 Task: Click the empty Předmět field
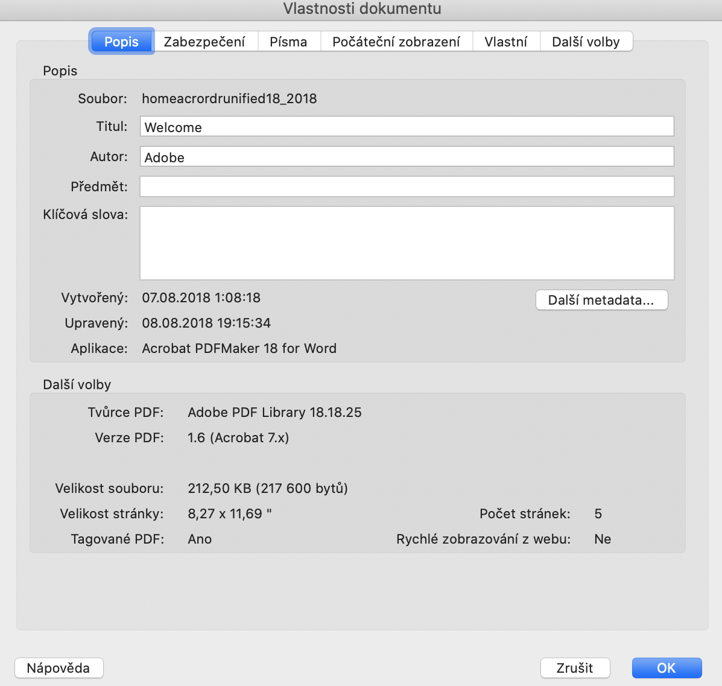[x=407, y=187]
